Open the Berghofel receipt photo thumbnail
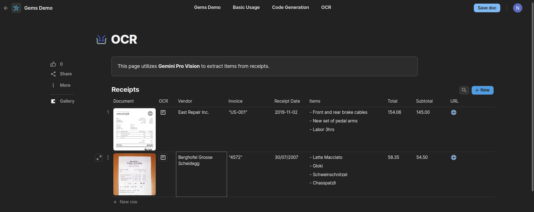This screenshot has height=212, width=534. tap(135, 174)
